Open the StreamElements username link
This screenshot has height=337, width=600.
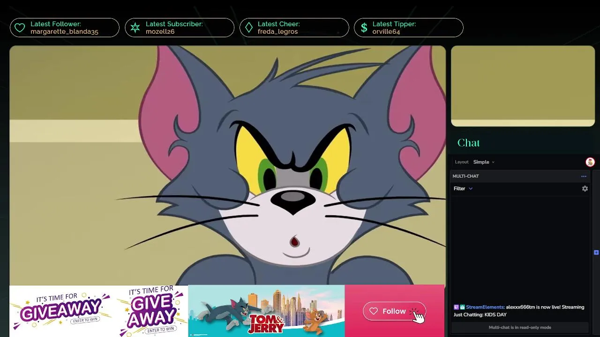[485, 307]
